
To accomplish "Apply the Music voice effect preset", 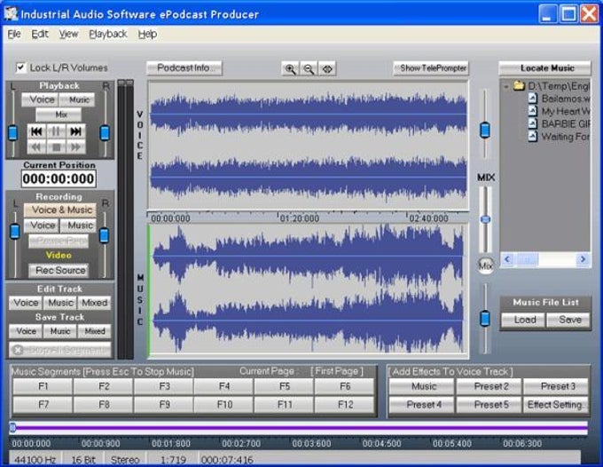I will 422,386.
